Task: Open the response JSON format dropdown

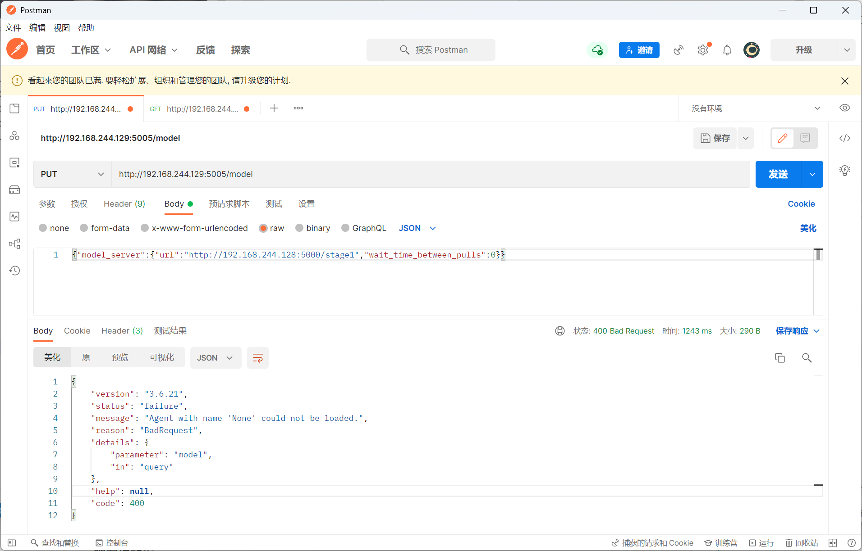Action: click(215, 358)
